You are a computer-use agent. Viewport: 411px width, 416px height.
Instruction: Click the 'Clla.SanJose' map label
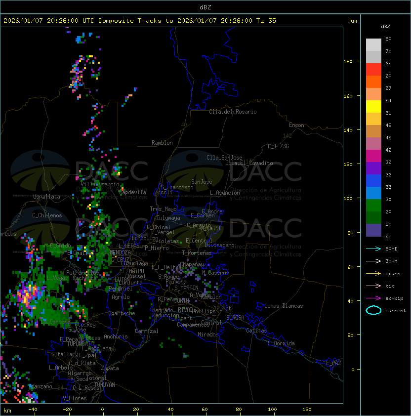click(x=224, y=158)
